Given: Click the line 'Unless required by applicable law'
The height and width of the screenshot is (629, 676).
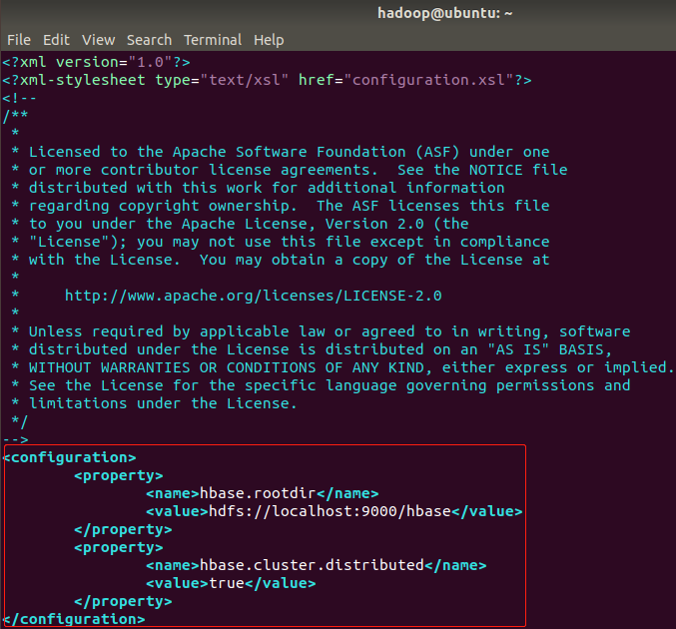Looking at the screenshot, I should point(321,331).
